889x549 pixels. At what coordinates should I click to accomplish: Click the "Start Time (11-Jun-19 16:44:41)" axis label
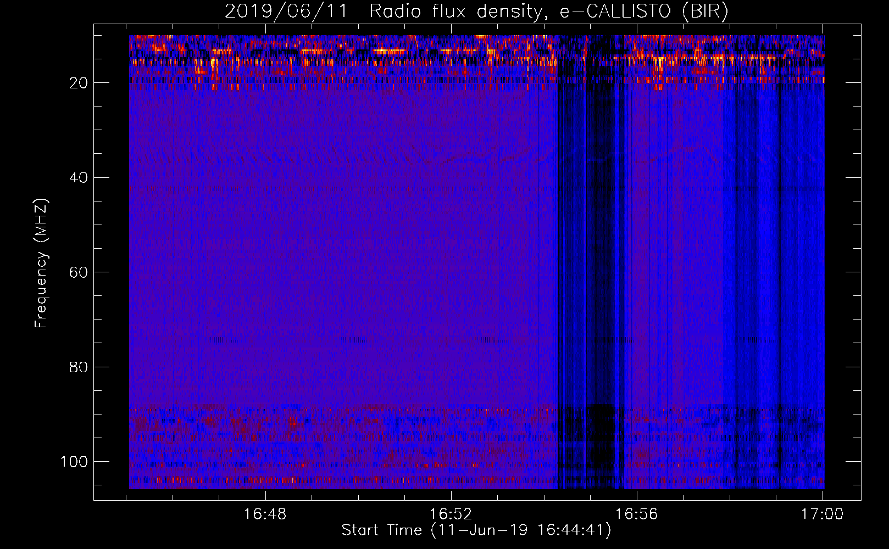pyautogui.click(x=476, y=530)
